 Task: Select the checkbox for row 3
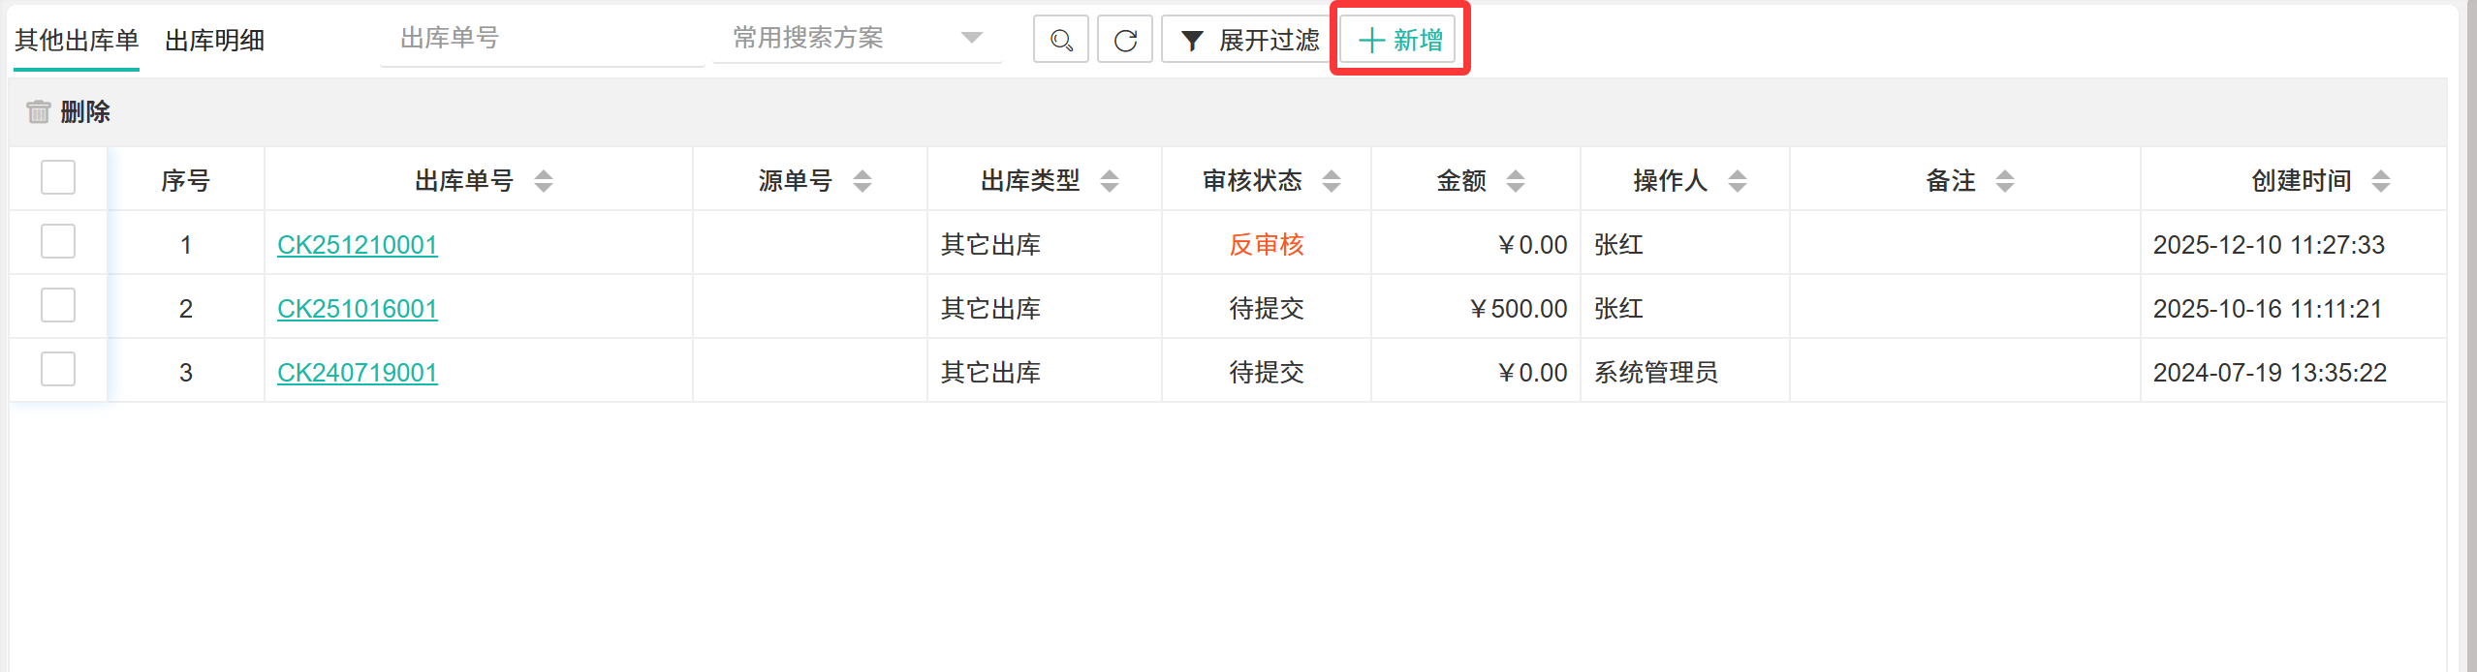tap(58, 370)
